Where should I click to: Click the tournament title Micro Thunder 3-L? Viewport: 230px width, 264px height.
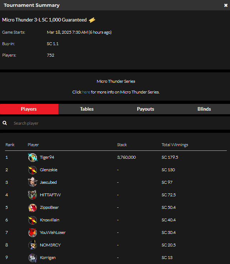click(x=44, y=20)
